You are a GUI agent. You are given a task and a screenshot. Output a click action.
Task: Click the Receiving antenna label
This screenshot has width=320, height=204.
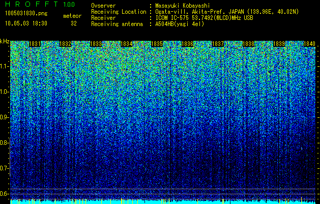(x=117, y=24)
